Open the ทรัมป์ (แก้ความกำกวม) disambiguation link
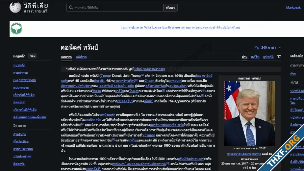The width and height of the screenshot is (304, 171). 150,69
